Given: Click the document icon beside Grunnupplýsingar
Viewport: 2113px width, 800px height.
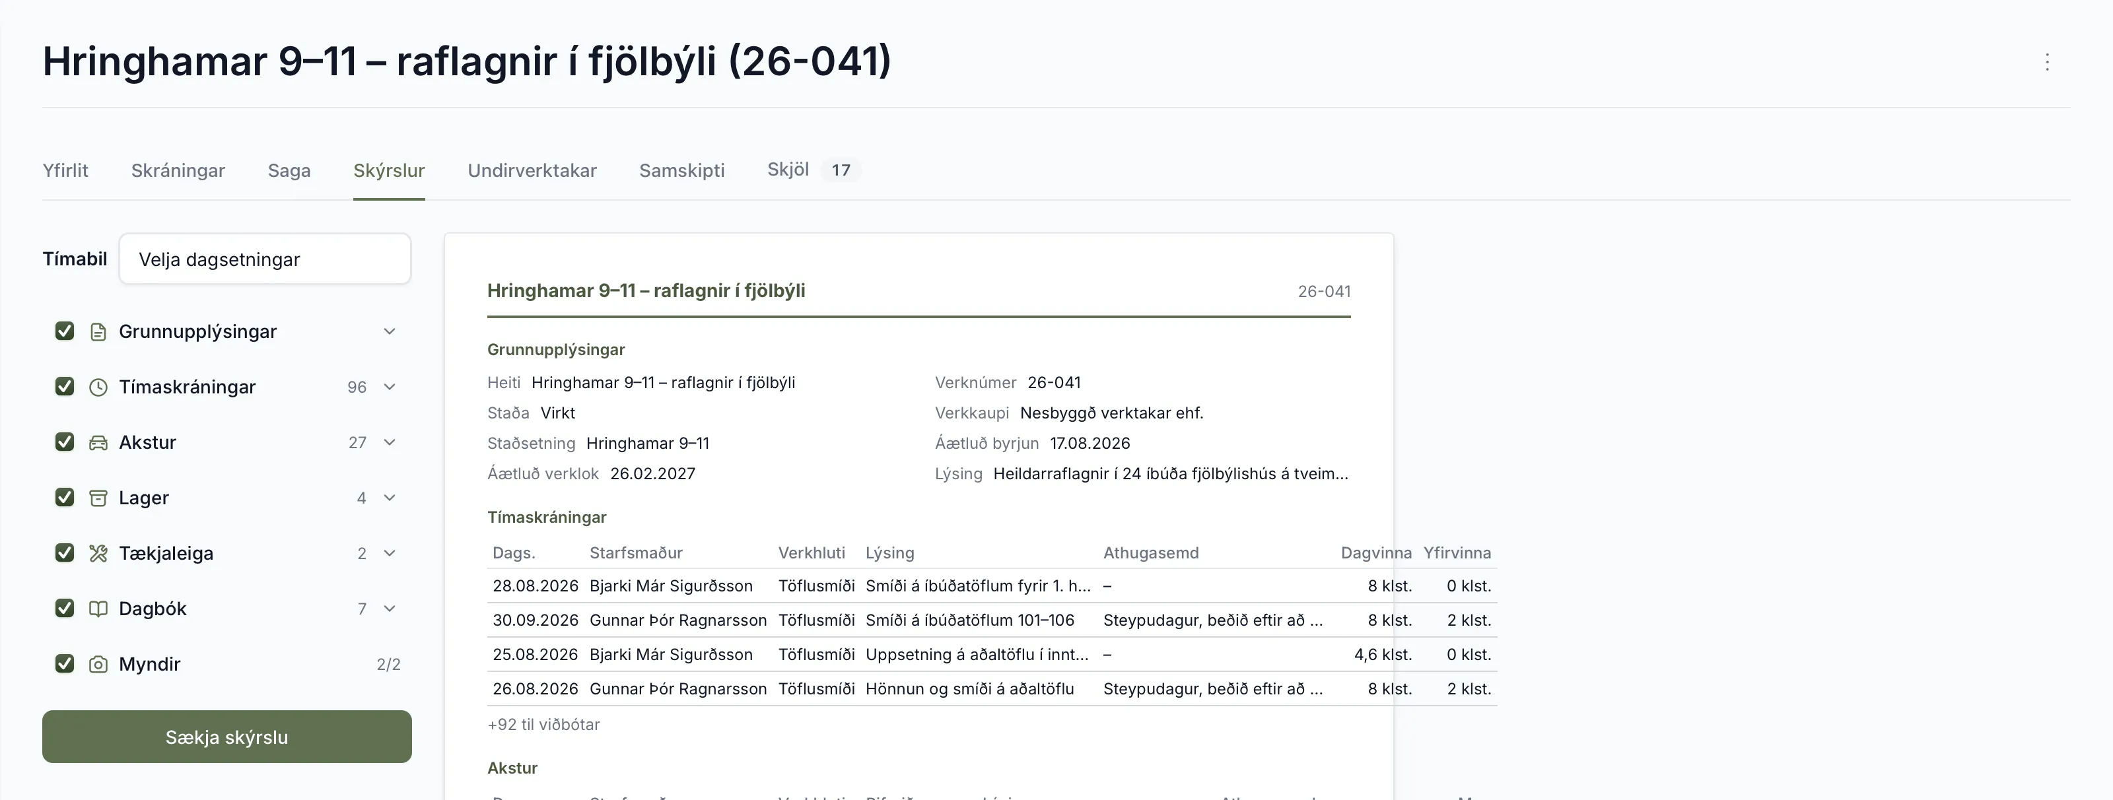Looking at the screenshot, I should pyautogui.click(x=98, y=332).
